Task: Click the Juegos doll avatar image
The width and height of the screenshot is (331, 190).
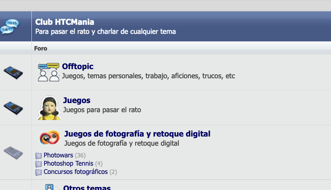Action: 49,108
